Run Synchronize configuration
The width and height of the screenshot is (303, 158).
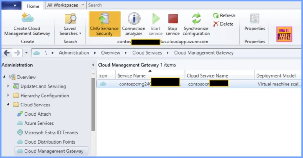pyautogui.click(x=196, y=24)
